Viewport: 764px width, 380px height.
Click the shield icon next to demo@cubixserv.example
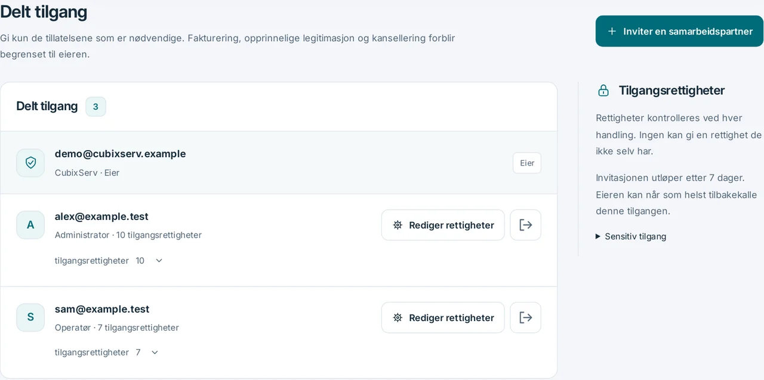tap(30, 163)
